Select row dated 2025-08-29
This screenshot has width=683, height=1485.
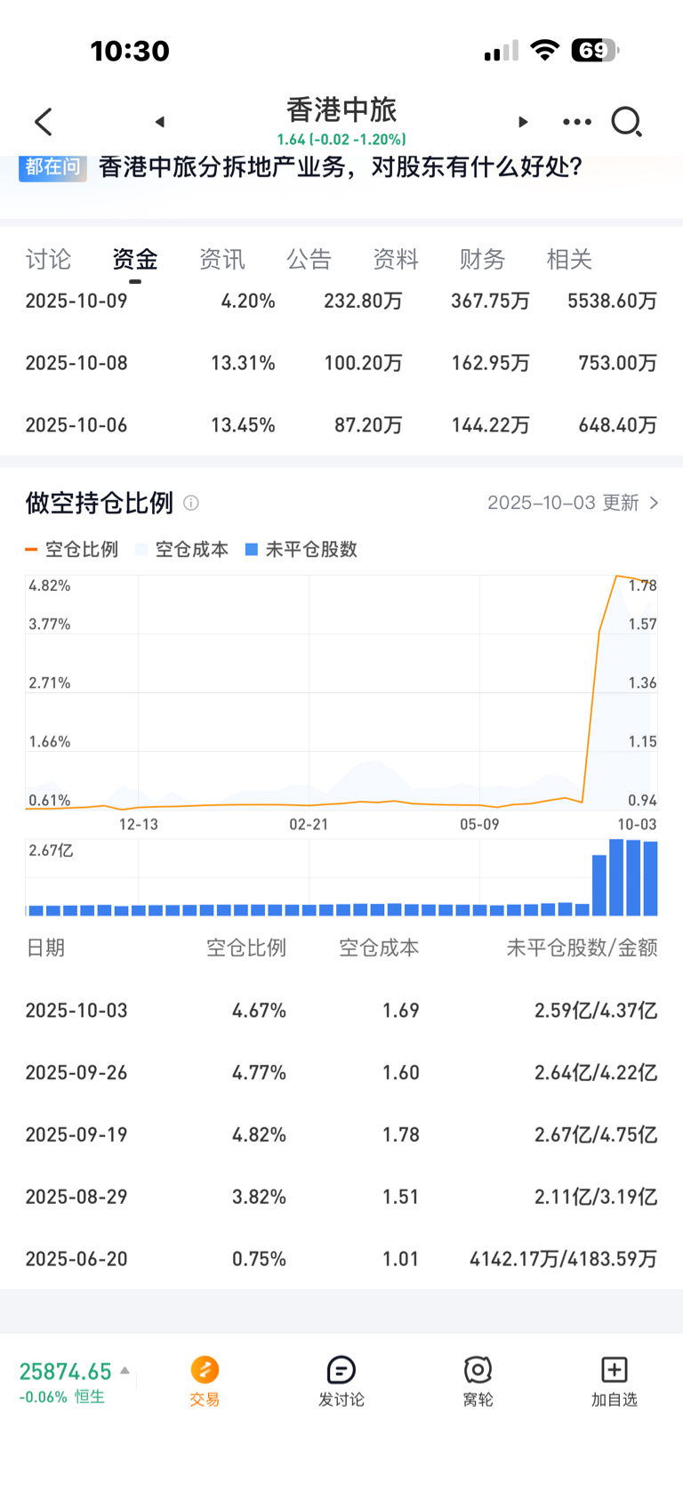point(341,1197)
